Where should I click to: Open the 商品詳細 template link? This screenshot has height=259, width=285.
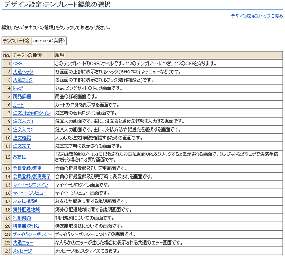coord(22,97)
